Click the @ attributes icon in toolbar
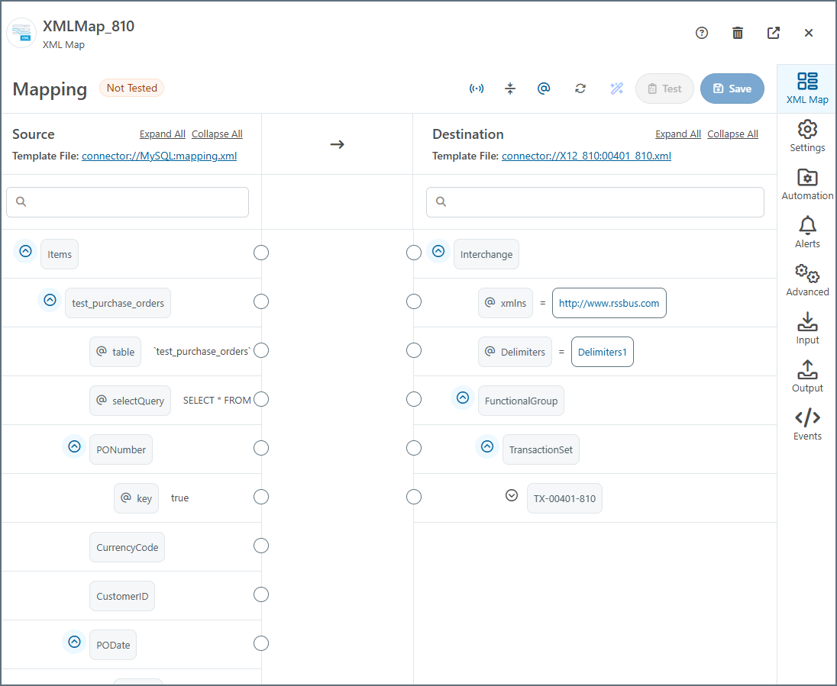837x686 pixels. point(544,89)
